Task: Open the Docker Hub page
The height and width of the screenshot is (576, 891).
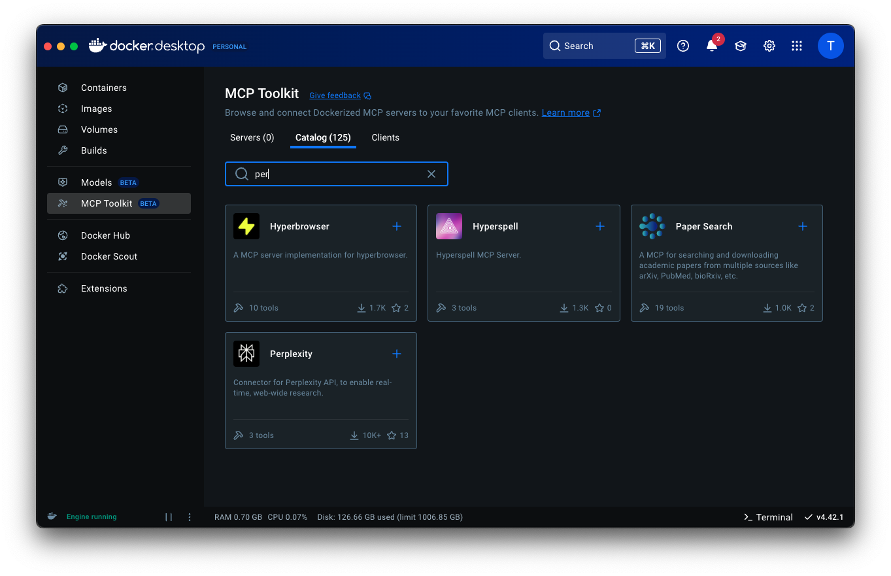Action: (118, 235)
